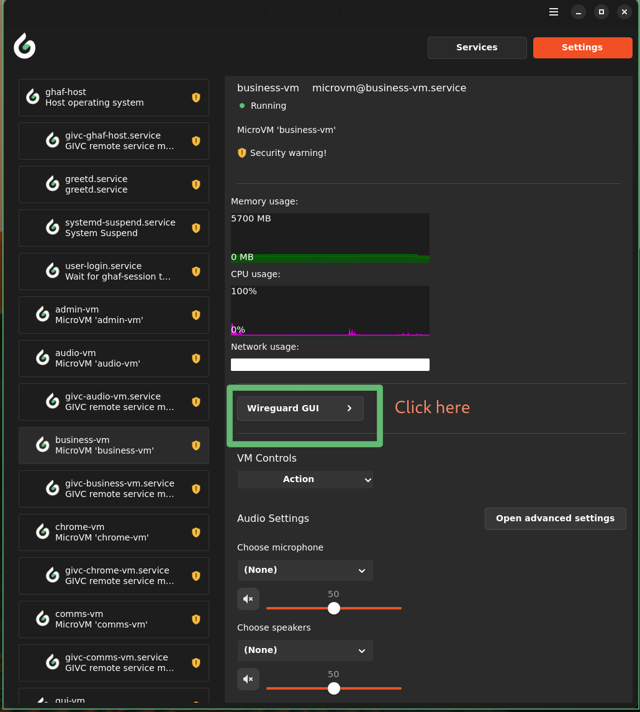Click the warning shield on greetd.service
640x712 pixels.
coord(196,185)
